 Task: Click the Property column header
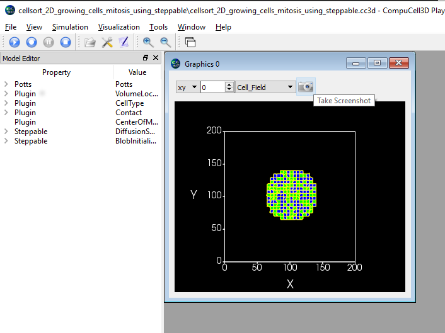56,72
